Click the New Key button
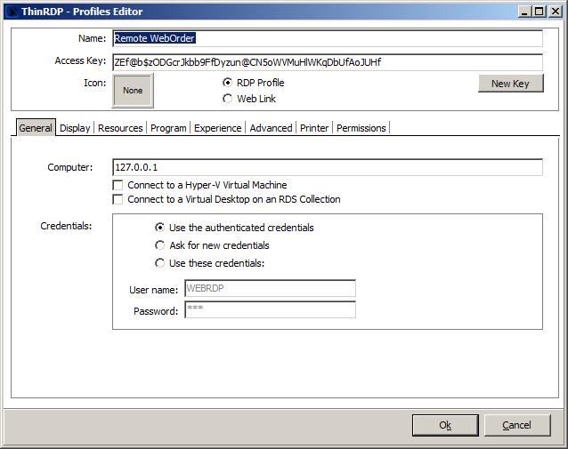This screenshot has height=449, width=568. [x=510, y=84]
